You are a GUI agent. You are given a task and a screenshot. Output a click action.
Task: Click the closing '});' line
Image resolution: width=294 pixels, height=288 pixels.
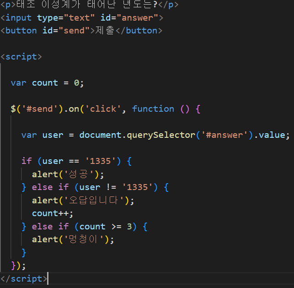click(x=18, y=266)
